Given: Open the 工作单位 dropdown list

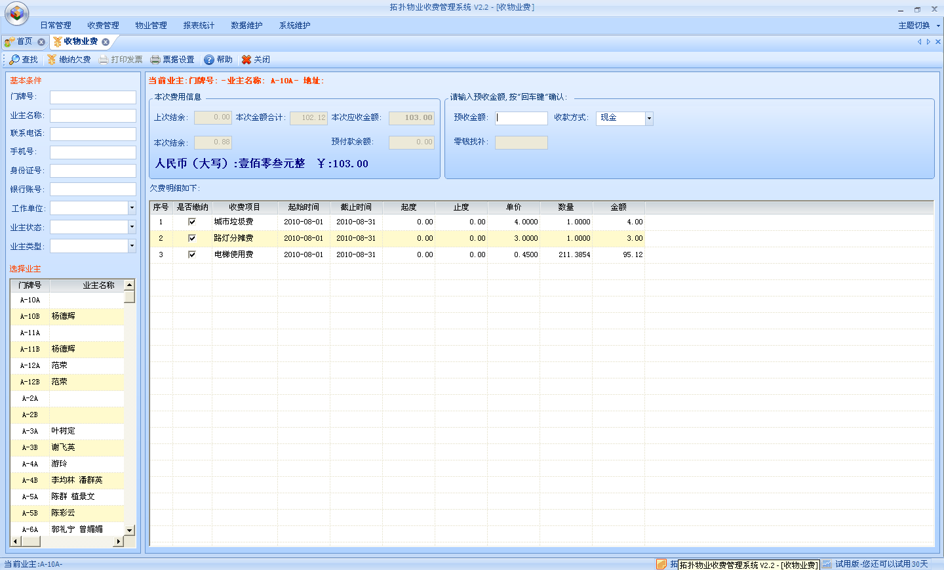Looking at the screenshot, I should (132, 208).
